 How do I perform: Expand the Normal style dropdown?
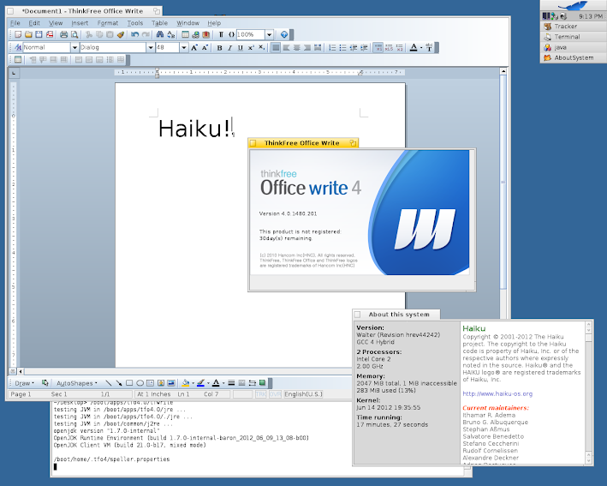click(74, 47)
